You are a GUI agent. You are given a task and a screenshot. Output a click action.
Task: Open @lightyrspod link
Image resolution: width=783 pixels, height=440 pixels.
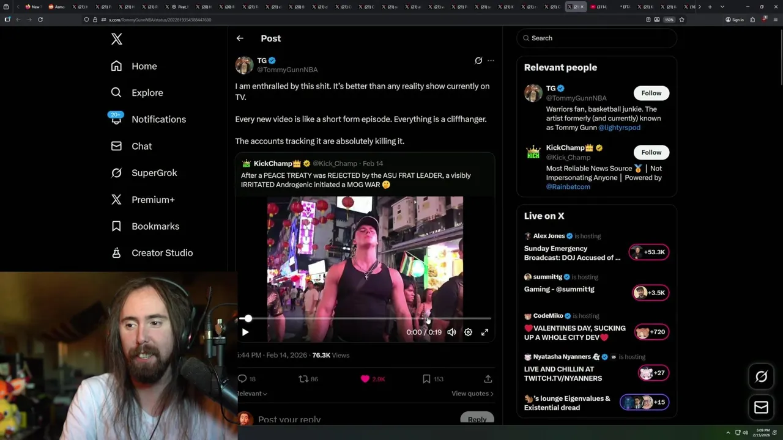tap(619, 128)
